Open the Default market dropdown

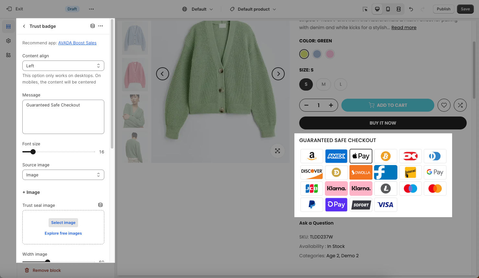pyautogui.click(x=198, y=9)
